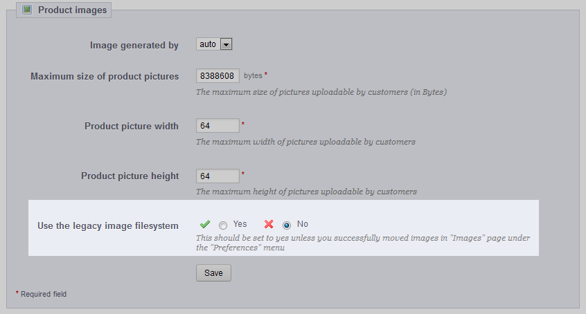Click the Yes label text
This screenshot has height=314, width=586.
pos(240,224)
